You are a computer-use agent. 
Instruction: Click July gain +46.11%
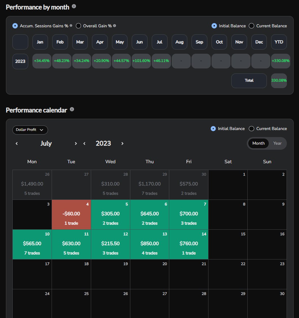(x=161, y=61)
